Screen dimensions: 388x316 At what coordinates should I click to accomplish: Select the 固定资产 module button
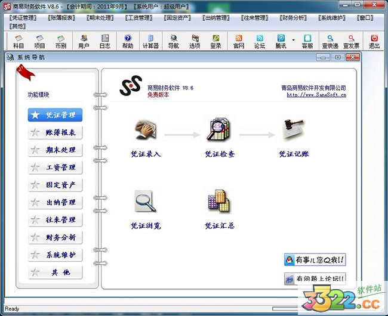tap(55, 185)
